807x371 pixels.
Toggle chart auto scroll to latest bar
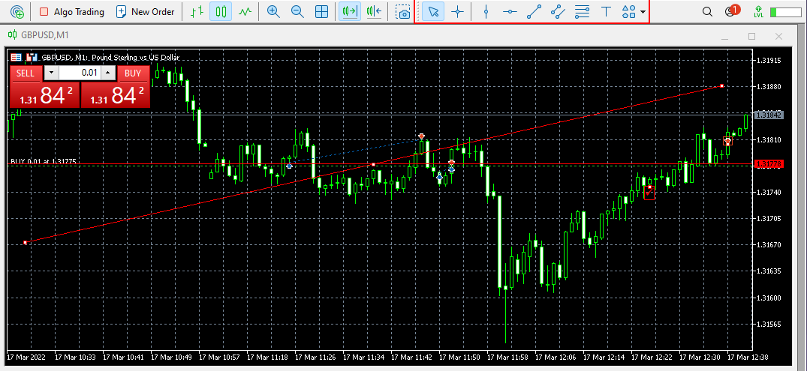[350, 12]
